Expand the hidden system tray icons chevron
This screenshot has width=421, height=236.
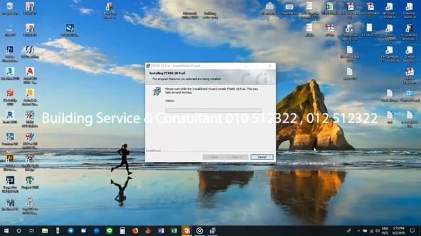click(359, 231)
